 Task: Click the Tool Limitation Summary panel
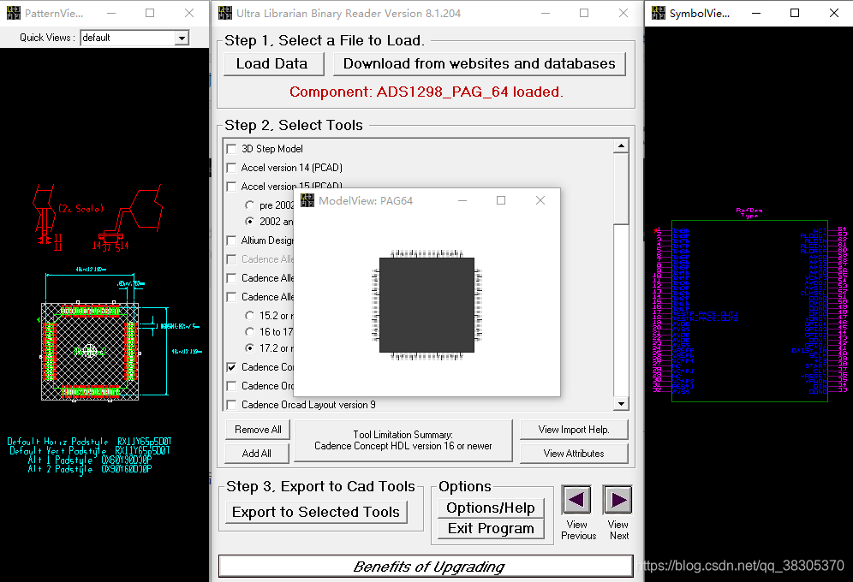403,440
